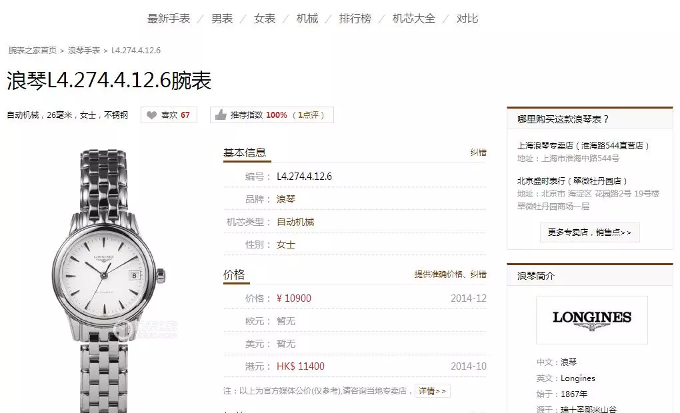This screenshot has height=413, width=680.
Task: Open the 最新手表 menu item
Action: (169, 19)
